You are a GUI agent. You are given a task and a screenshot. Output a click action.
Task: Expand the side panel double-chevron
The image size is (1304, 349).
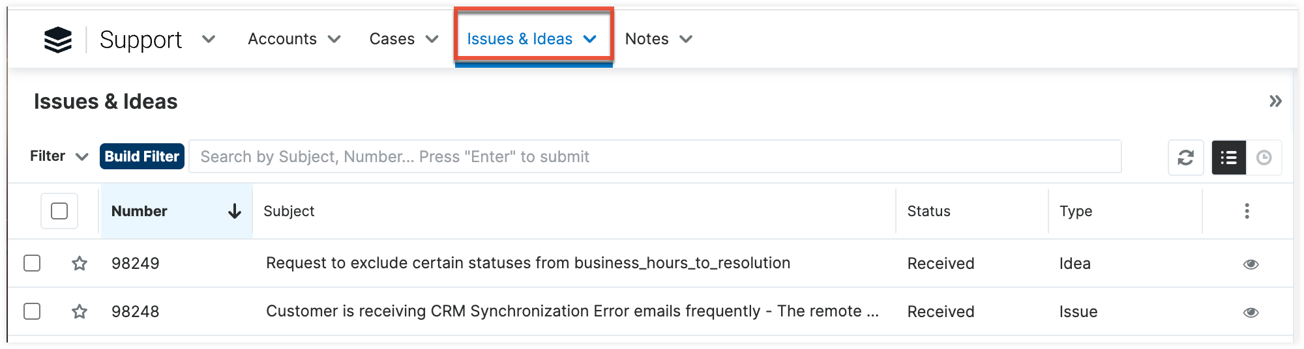point(1275,102)
